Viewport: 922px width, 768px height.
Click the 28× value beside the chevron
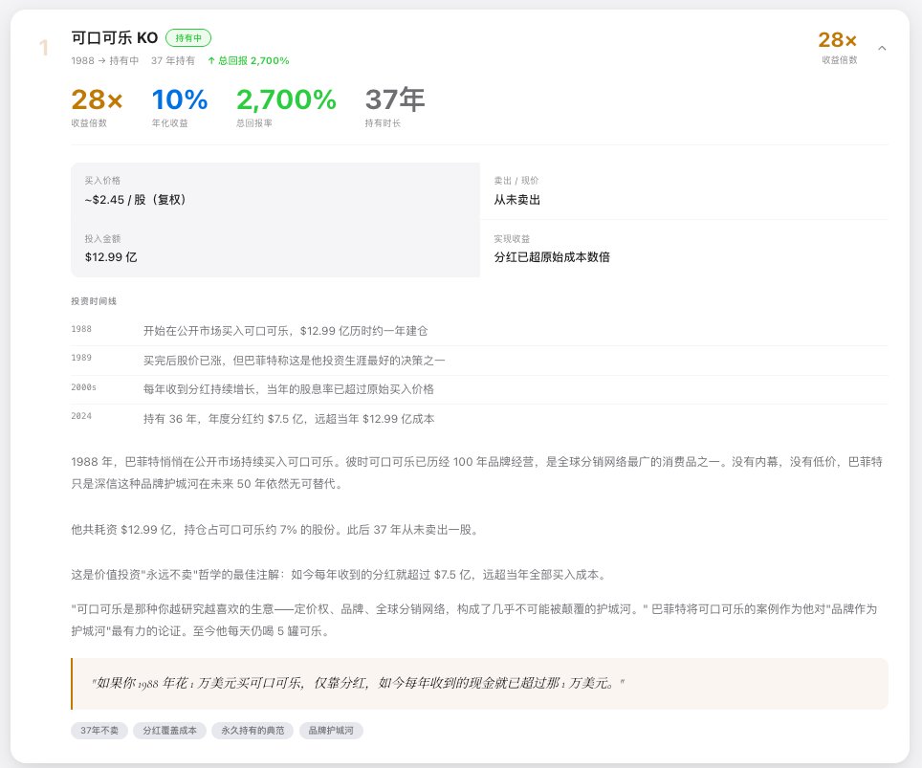(837, 40)
